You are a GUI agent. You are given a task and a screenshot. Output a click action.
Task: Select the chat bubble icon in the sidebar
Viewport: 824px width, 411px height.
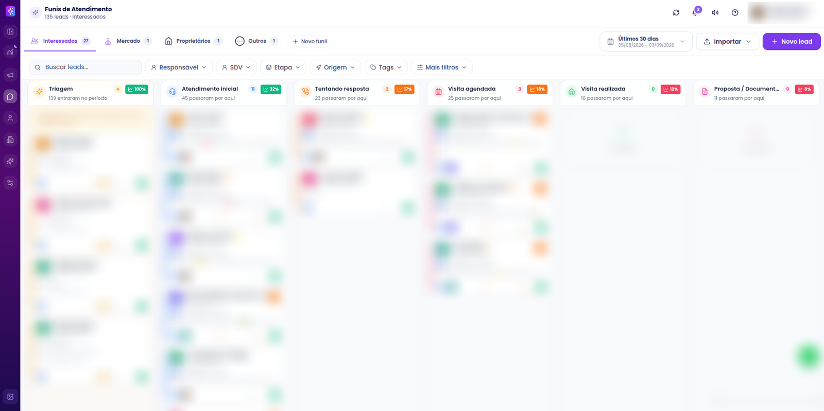[10, 97]
